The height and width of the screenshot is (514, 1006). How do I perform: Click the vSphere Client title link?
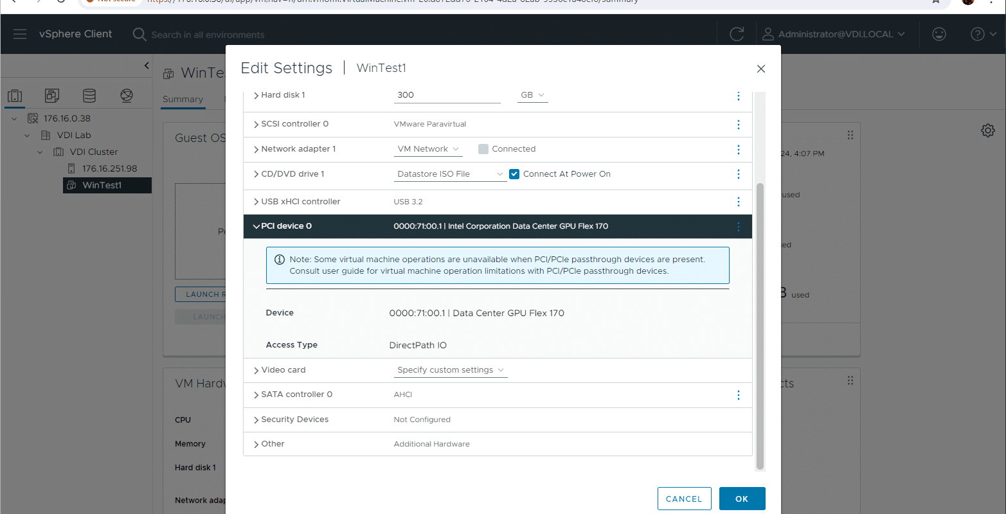[75, 34]
